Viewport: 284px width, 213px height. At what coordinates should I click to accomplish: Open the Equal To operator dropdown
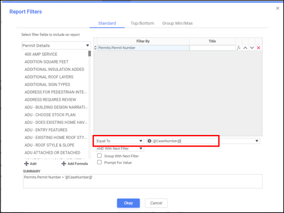pyautogui.click(x=120, y=141)
